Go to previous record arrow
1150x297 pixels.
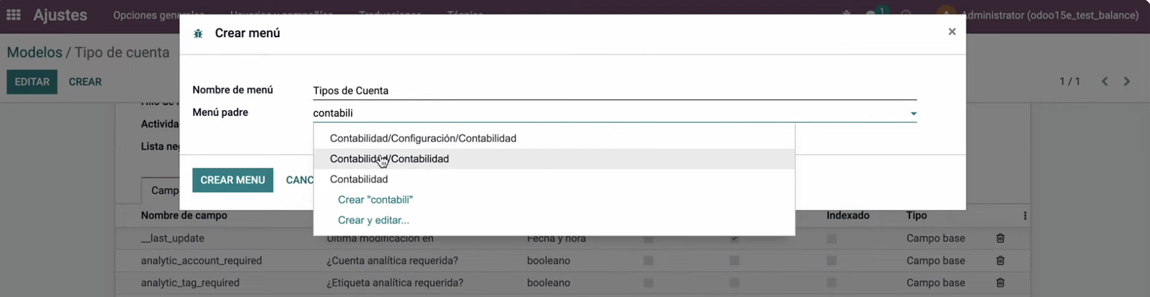pos(1105,81)
